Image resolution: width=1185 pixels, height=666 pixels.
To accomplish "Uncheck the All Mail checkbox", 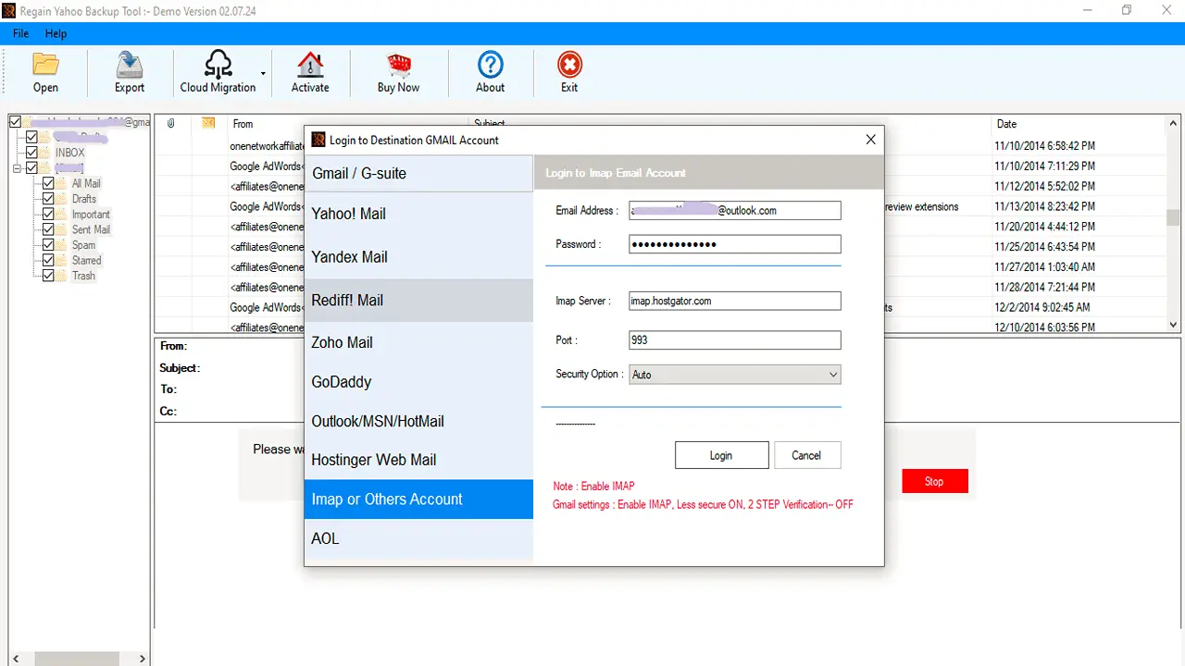I will 48,183.
